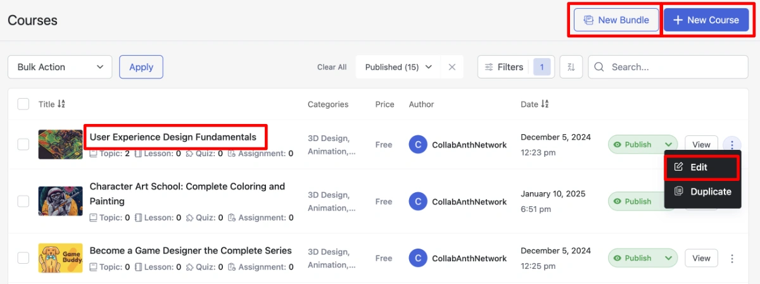This screenshot has height=284, width=760.
Task: Click the Author column header
Action: point(422,104)
